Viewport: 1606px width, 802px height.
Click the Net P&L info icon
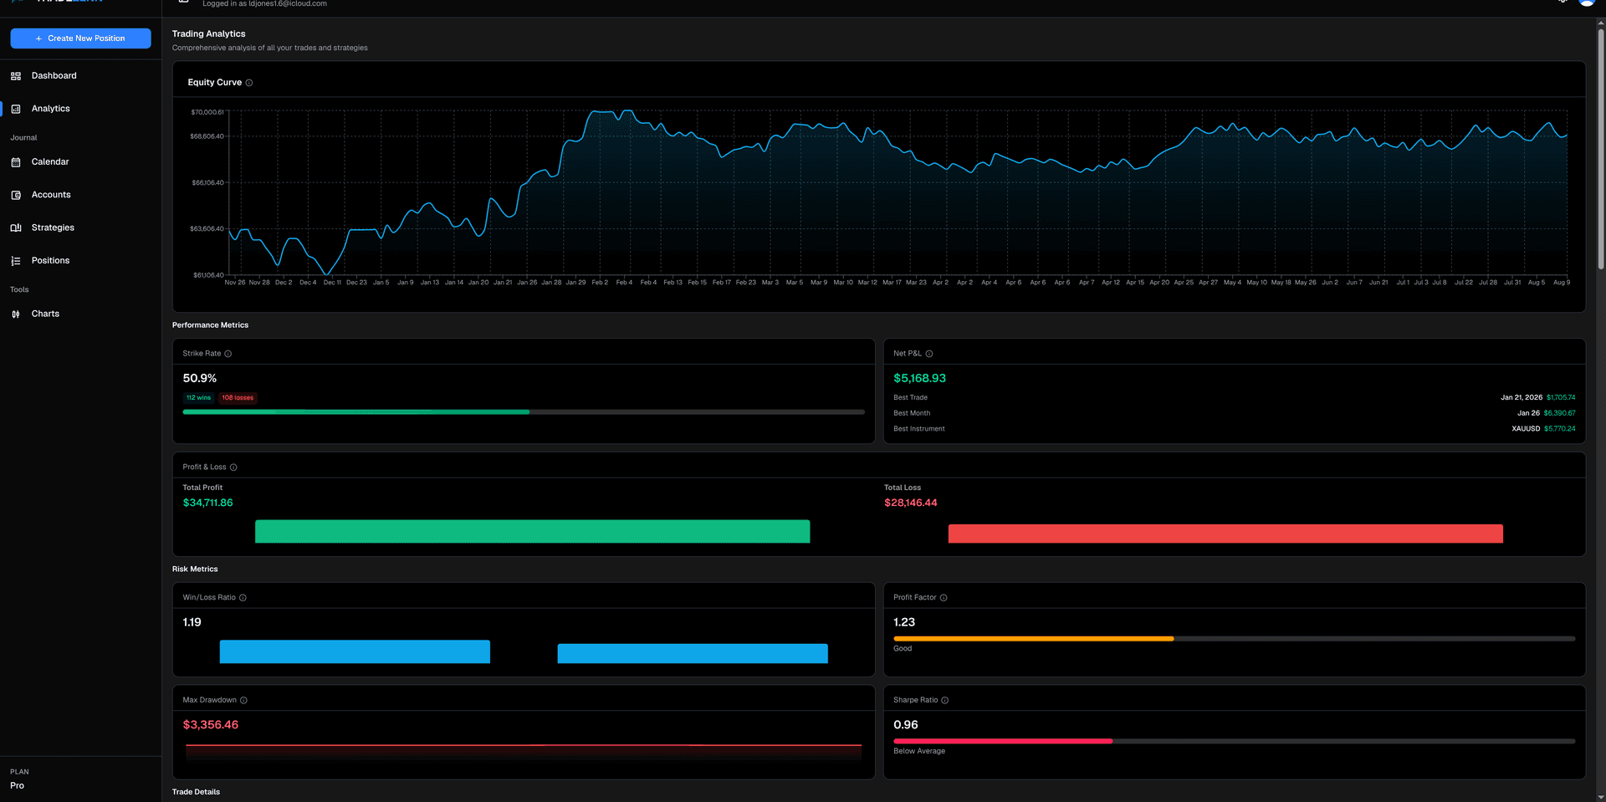click(929, 354)
